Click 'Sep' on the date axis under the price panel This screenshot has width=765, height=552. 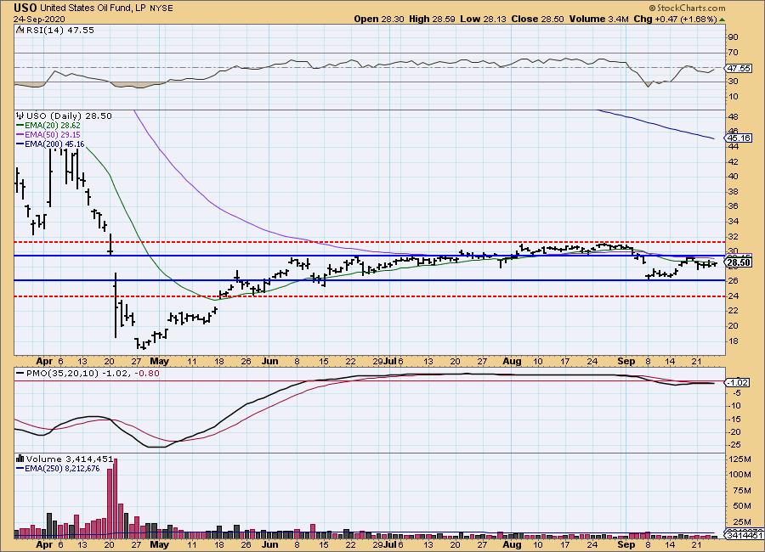click(x=626, y=361)
